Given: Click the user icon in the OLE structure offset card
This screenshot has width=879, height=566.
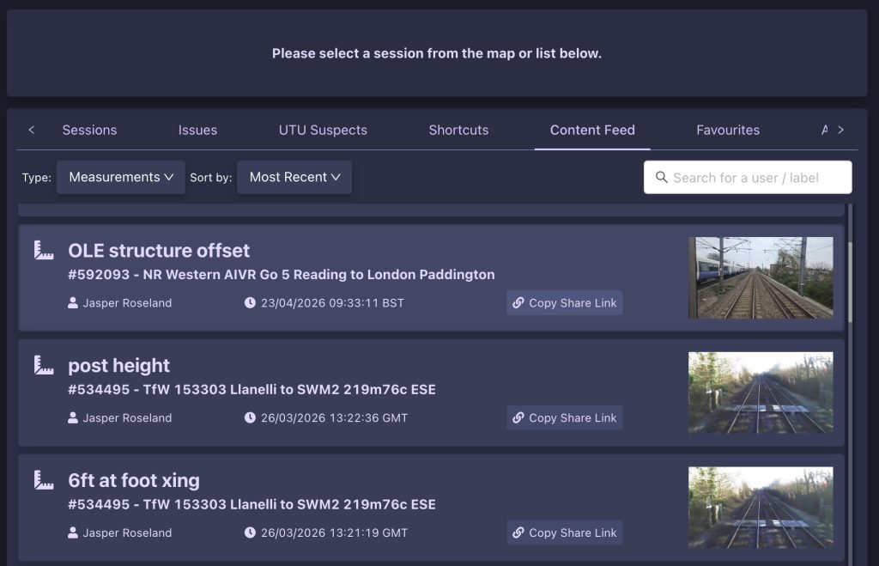Looking at the screenshot, I should click(73, 303).
